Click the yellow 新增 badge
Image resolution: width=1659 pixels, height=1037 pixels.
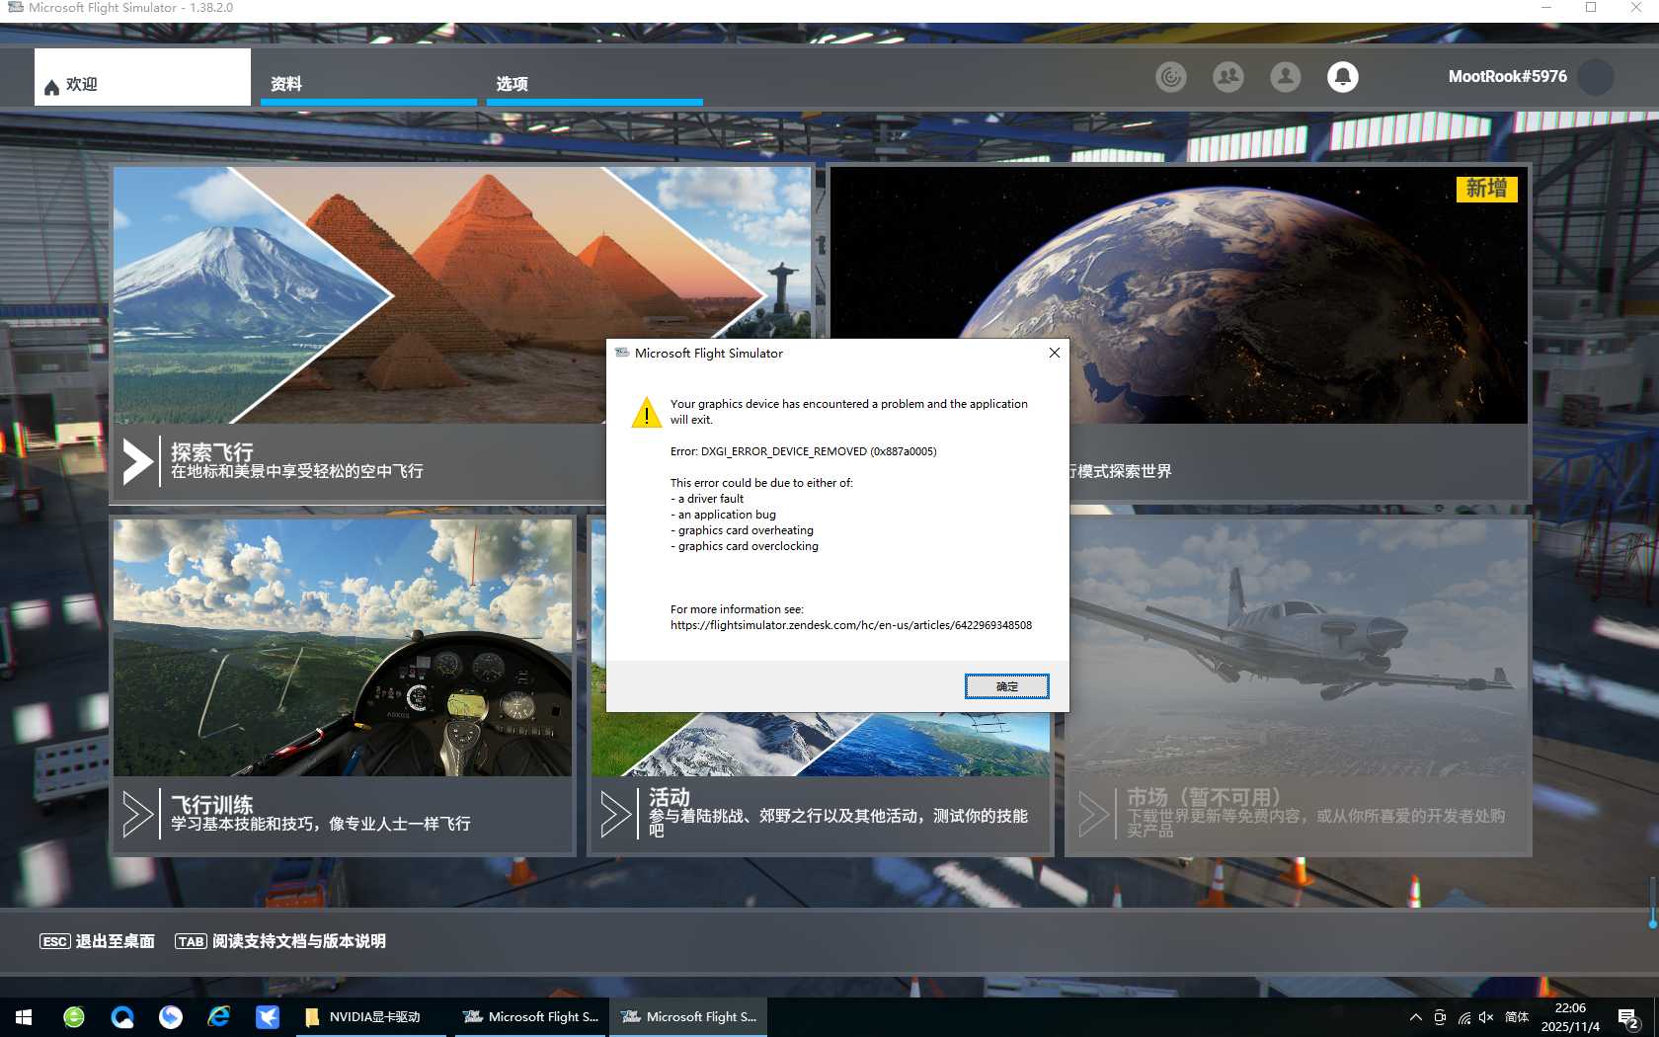(x=1486, y=189)
